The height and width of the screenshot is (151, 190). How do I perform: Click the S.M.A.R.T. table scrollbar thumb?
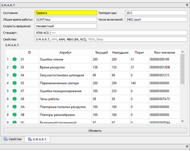pos(182,69)
